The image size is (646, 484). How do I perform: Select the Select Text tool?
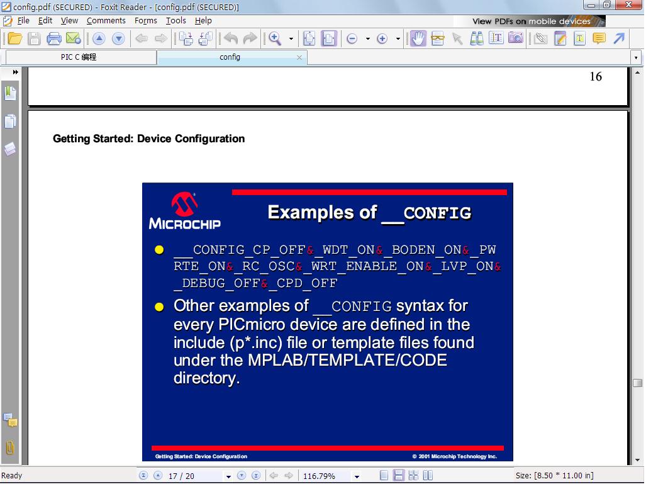496,39
